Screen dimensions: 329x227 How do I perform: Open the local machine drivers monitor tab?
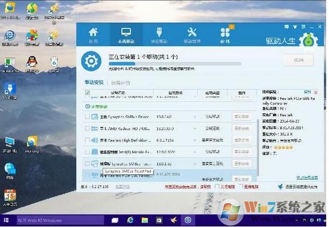(x=126, y=35)
